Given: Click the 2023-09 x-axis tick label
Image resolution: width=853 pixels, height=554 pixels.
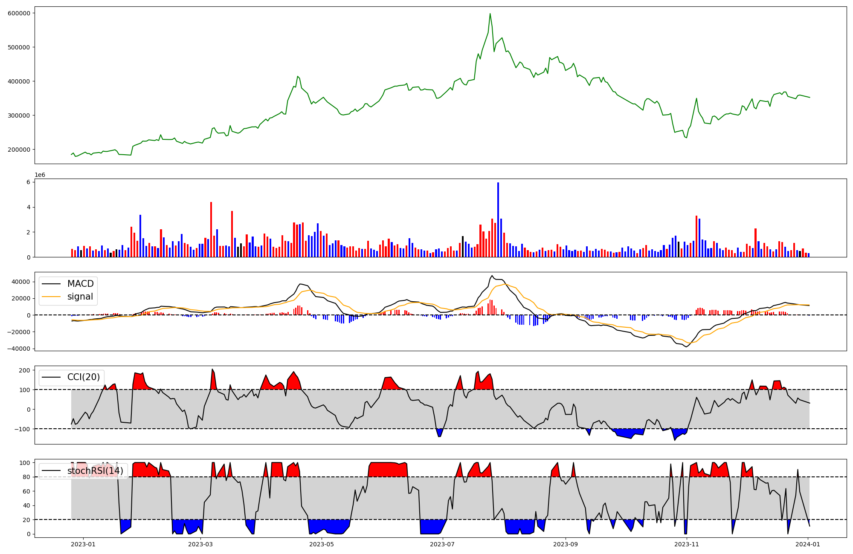Looking at the screenshot, I should coord(566,544).
